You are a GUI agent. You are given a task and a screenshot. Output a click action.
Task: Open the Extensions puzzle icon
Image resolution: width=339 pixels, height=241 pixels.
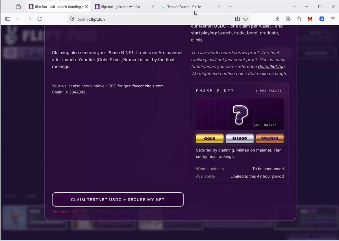(299, 19)
